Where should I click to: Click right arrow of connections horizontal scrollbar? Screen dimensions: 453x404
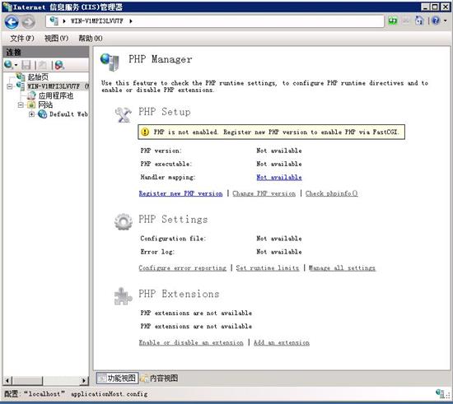[x=84, y=381]
